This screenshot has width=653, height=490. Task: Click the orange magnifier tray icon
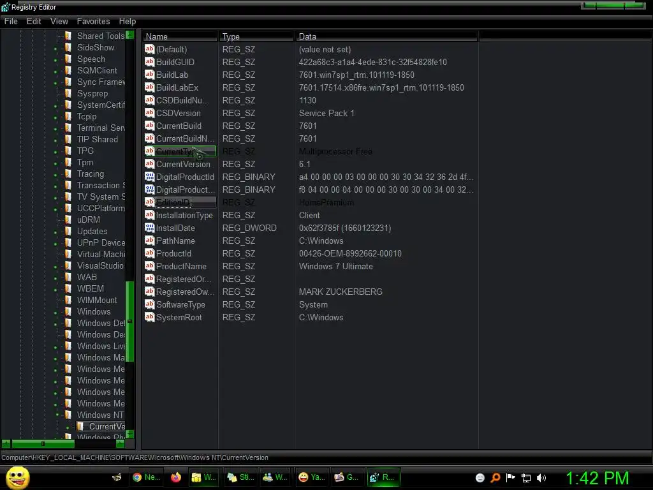pyautogui.click(x=495, y=478)
